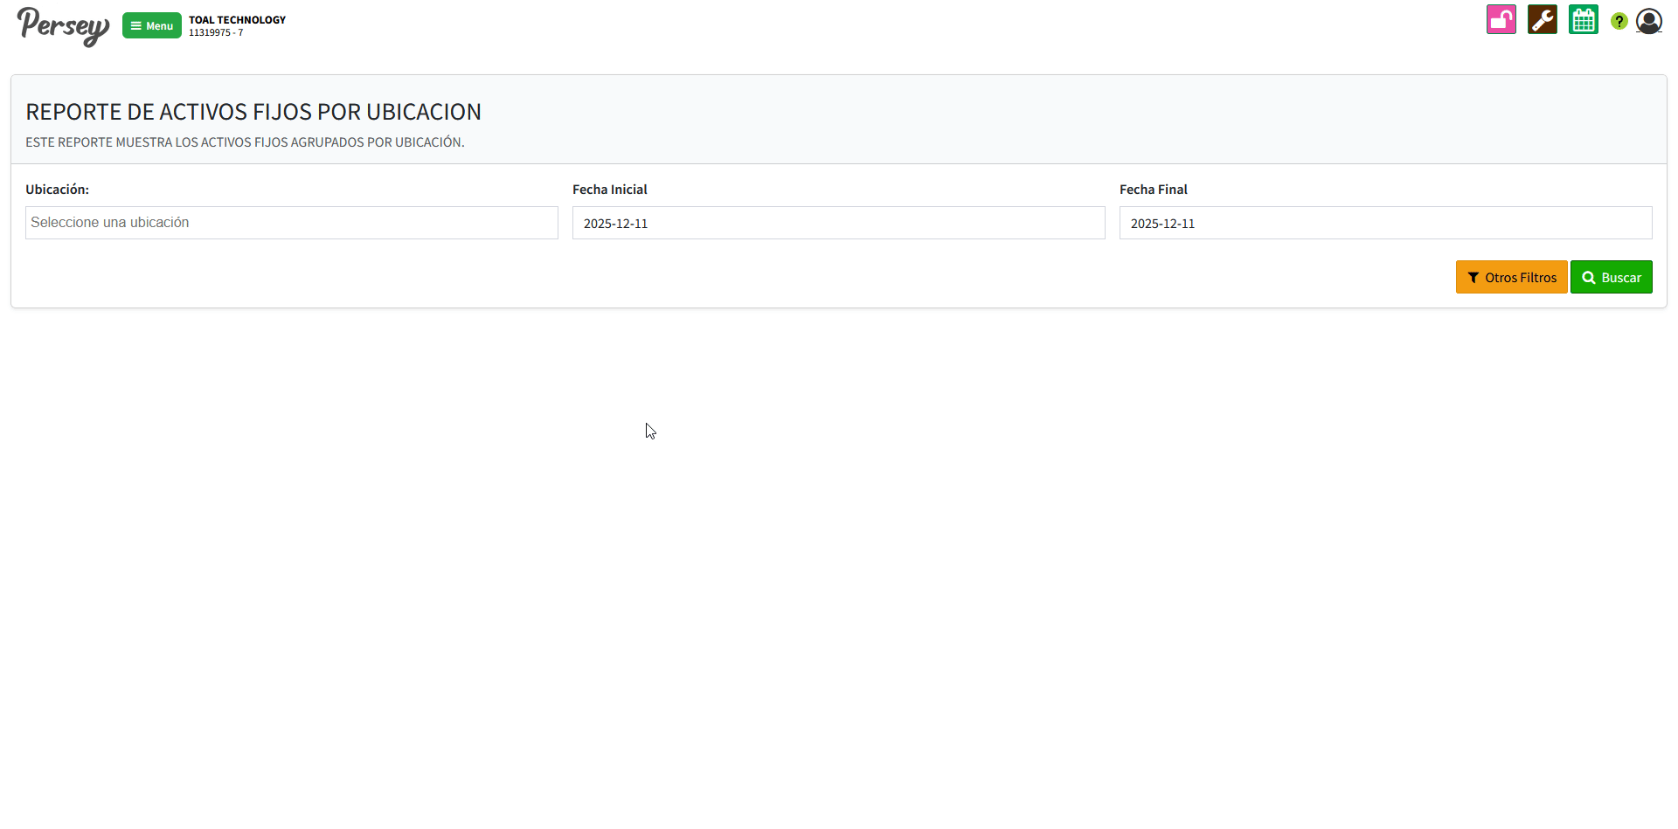
Task: Click the TOAL TECHNOLOGY company name
Action: pyautogui.click(x=237, y=20)
